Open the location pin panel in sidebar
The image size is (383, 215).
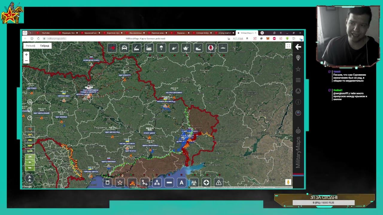click(298, 58)
